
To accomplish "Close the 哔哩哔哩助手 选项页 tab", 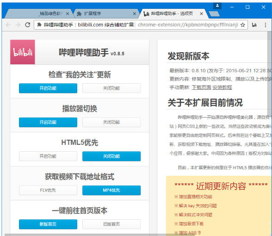I will pyautogui.click(x=201, y=13).
